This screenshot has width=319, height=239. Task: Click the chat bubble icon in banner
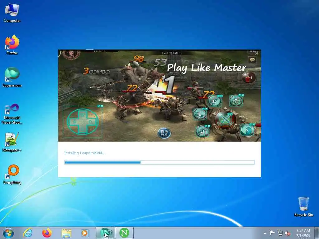[x=252, y=60]
